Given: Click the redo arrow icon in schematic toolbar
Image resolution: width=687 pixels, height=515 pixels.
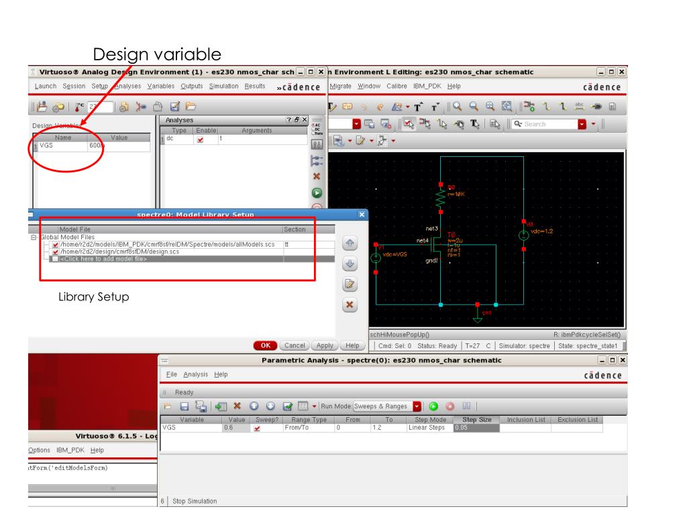Looking at the screenshot, I should coord(380,107).
